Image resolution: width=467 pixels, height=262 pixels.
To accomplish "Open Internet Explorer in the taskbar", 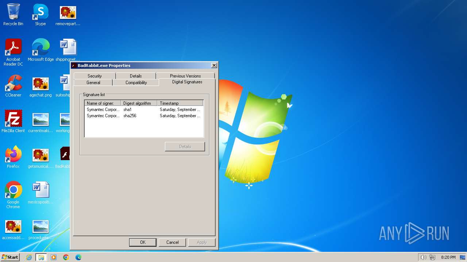I will point(29,257).
